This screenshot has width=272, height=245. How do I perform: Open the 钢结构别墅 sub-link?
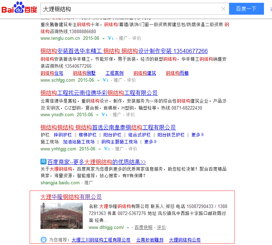tap(84, 73)
